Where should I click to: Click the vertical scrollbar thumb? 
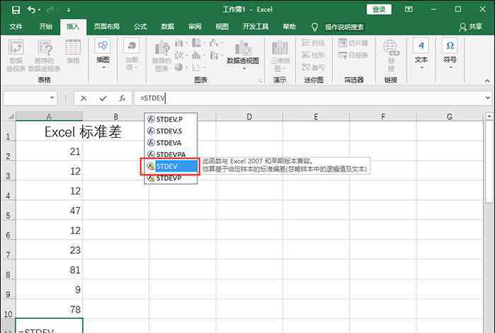tap(489, 162)
